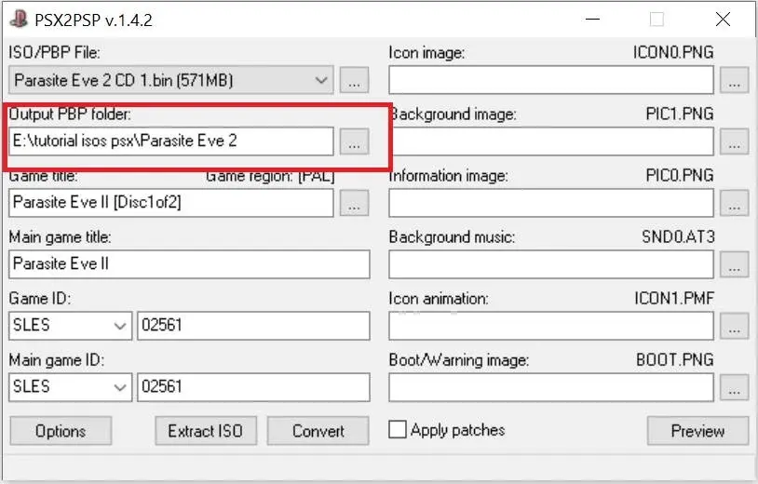Enable the Apply patches checkbox
This screenshot has height=484, width=758.
pyautogui.click(x=399, y=430)
